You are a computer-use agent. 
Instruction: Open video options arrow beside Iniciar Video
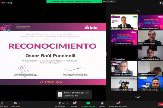(20, 103)
